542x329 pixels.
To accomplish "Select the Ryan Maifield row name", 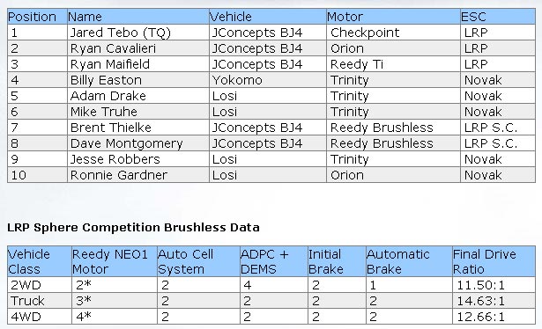I will (x=137, y=64).
